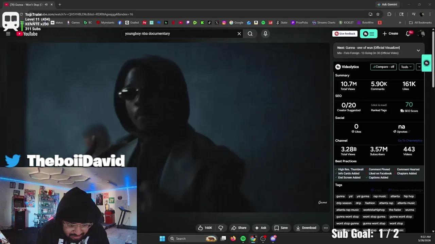Open a new browser tab
Viewport: 435px width, 244px height.
tap(59, 4)
